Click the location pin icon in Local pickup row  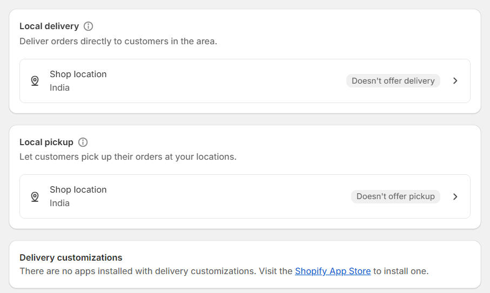click(35, 196)
